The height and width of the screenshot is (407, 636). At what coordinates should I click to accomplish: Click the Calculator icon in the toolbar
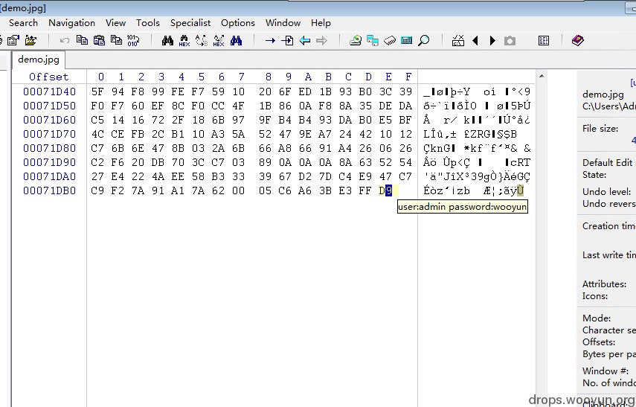406,41
